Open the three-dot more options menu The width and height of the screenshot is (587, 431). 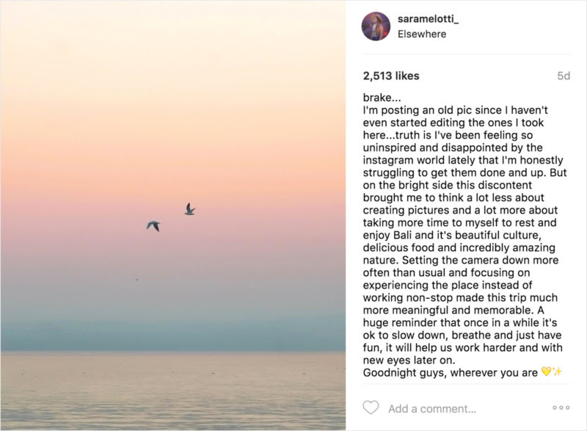click(x=561, y=408)
